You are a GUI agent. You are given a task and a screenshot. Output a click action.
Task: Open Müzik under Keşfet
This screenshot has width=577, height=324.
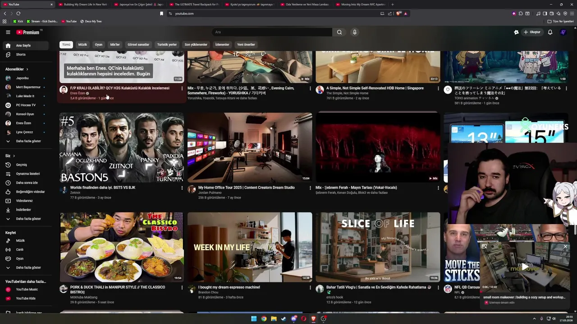pyautogui.click(x=25, y=241)
